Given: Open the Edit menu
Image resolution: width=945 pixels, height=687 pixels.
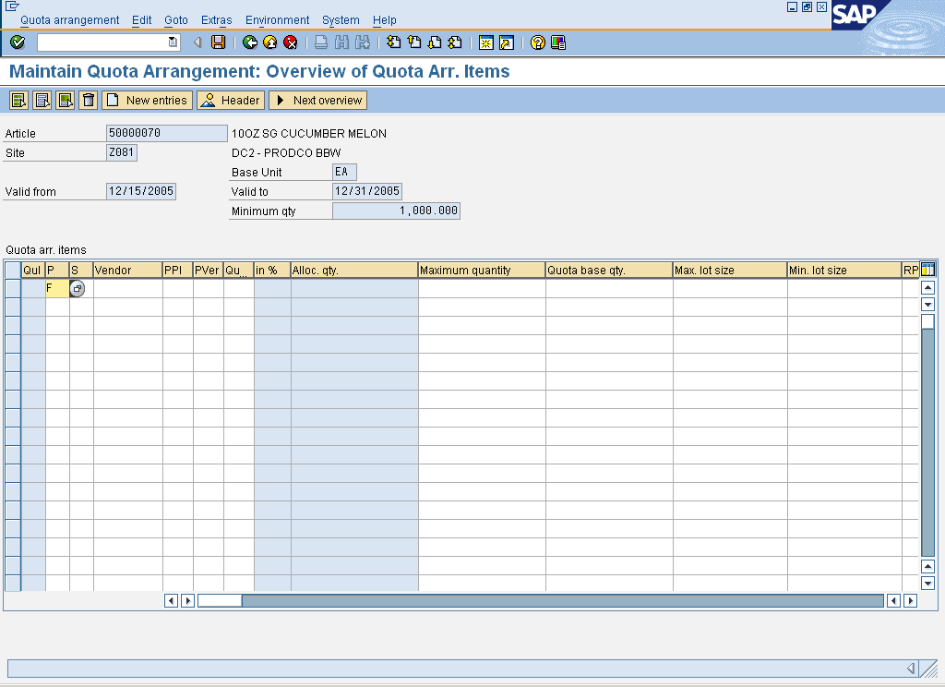Looking at the screenshot, I should point(141,20).
